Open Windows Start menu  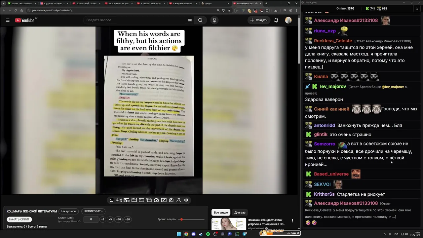coord(179,234)
